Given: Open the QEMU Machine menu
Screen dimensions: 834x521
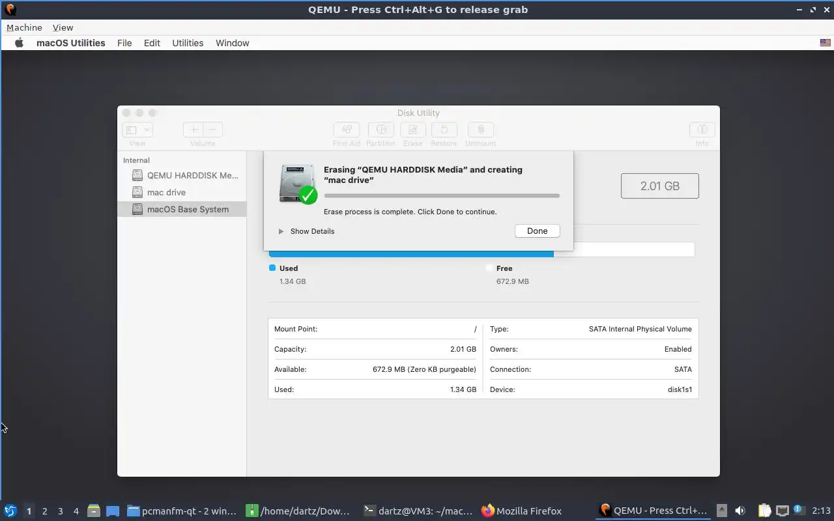Looking at the screenshot, I should [24, 27].
